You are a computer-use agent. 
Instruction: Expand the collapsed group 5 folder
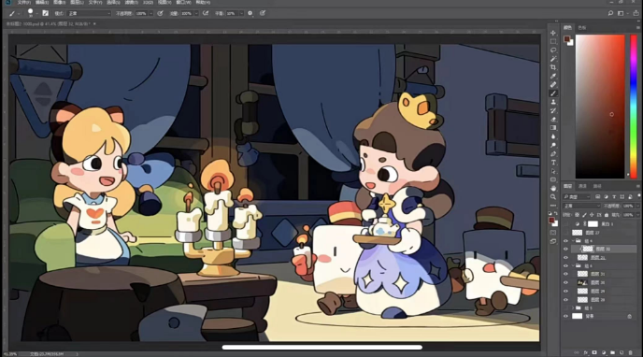click(x=573, y=307)
